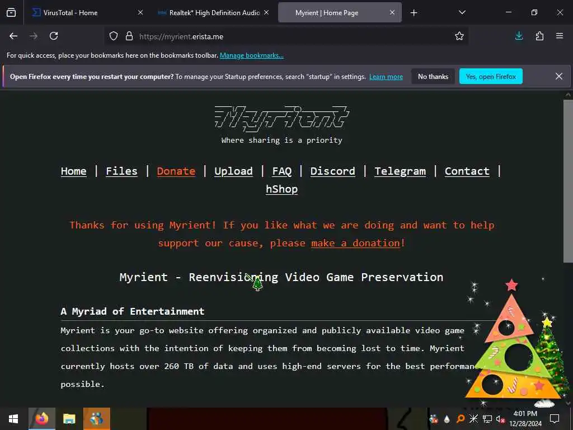Open a new tab with the plus button
The width and height of the screenshot is (573, 430).
[x=414, y=13]
